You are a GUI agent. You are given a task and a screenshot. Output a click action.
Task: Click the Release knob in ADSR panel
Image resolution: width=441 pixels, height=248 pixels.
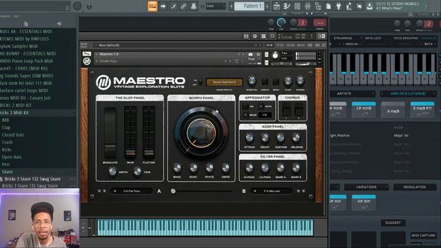[x=296, y=138]
